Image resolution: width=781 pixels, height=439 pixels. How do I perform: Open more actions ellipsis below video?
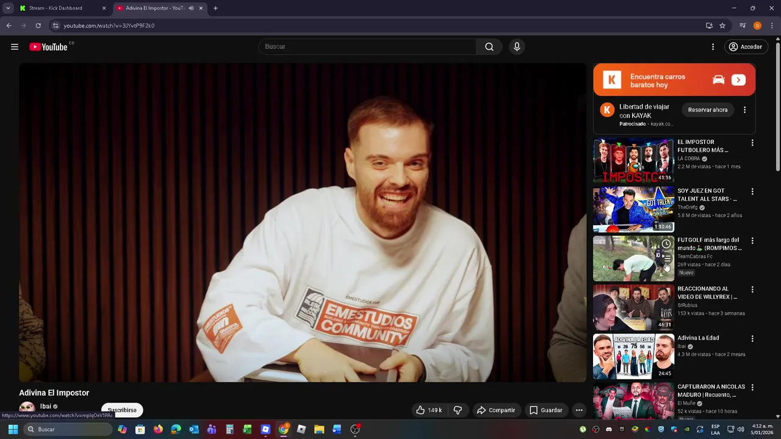(579, 410)
